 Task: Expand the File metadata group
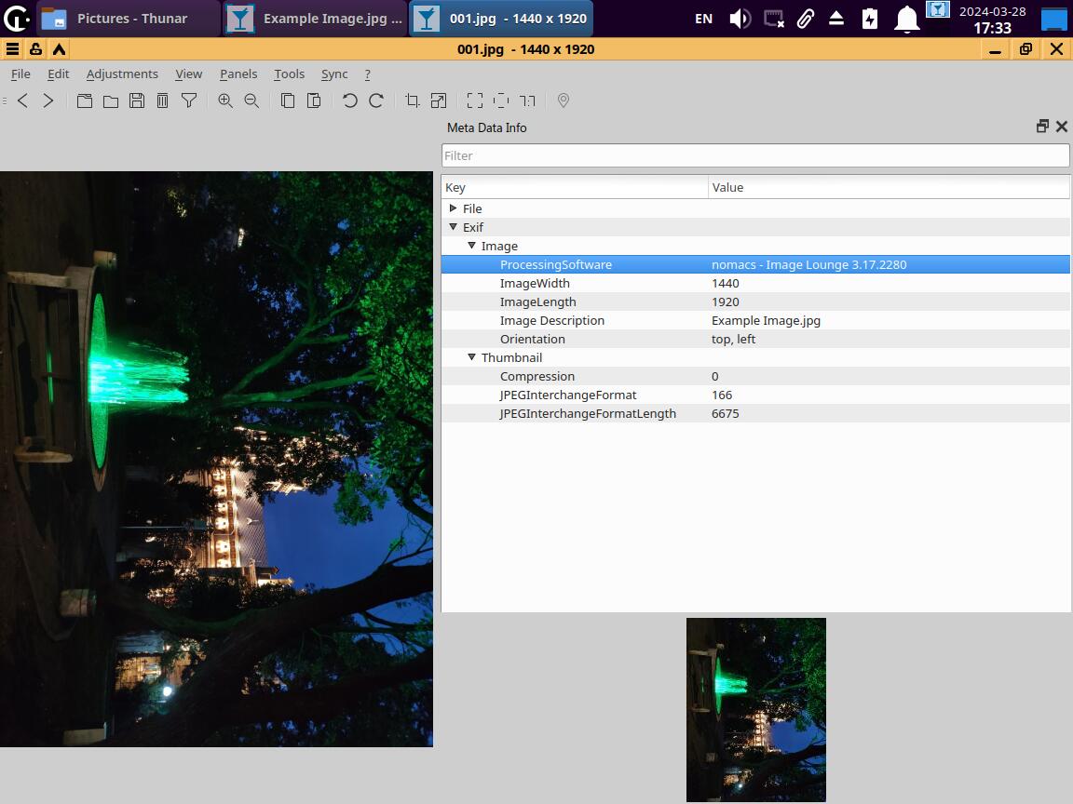454,208
